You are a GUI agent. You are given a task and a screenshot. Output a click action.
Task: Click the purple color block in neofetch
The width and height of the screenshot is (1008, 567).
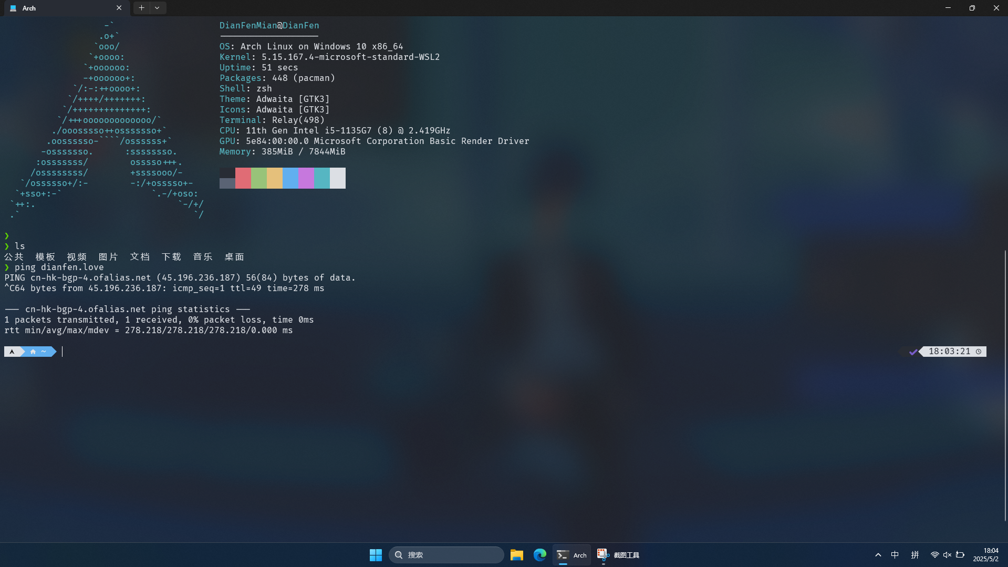pos(306,178)
